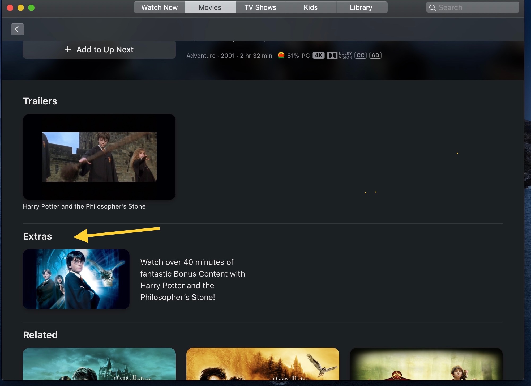Click the back navigation chevron
The image size is (531, 386).
click(17, 29)
